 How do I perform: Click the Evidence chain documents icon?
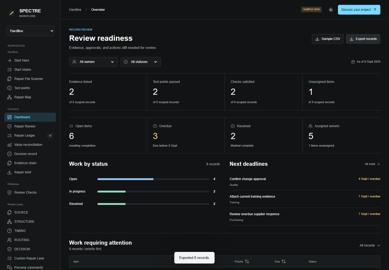tap(9, 163)
